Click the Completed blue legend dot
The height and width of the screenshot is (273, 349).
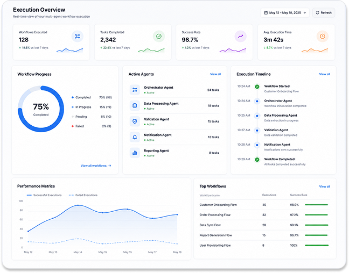[x=73, y=97]
